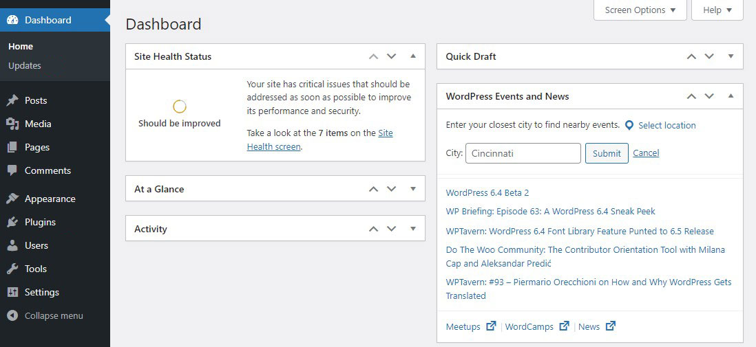Move the At a Glance panel down
This screenshot has height=347, width=756.
(x=392, y=189)
